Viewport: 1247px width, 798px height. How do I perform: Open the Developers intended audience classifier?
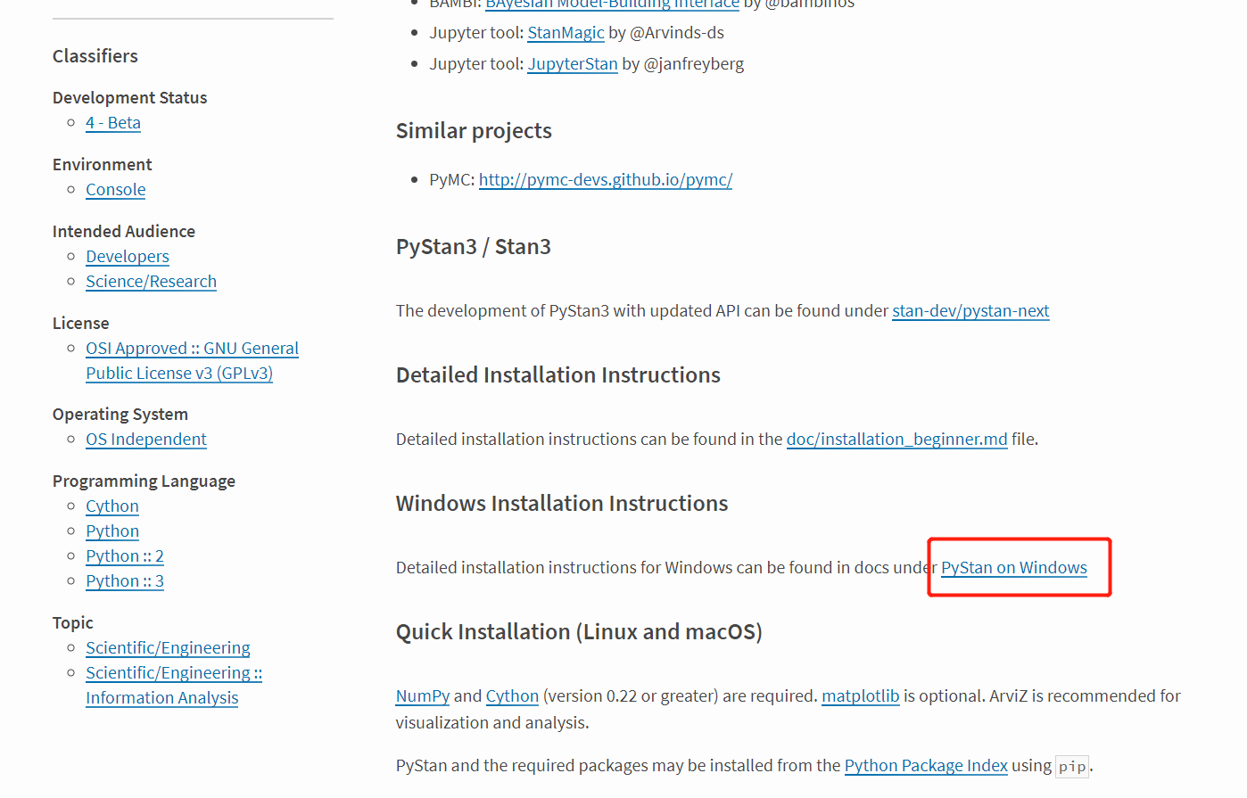coord(127,256)
